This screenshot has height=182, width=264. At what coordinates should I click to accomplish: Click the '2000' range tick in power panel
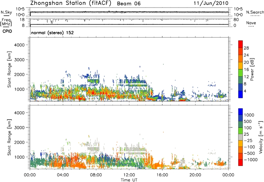19,74
